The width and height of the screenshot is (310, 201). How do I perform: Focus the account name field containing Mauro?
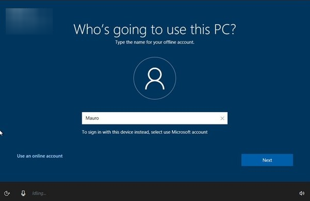point(155,118)
